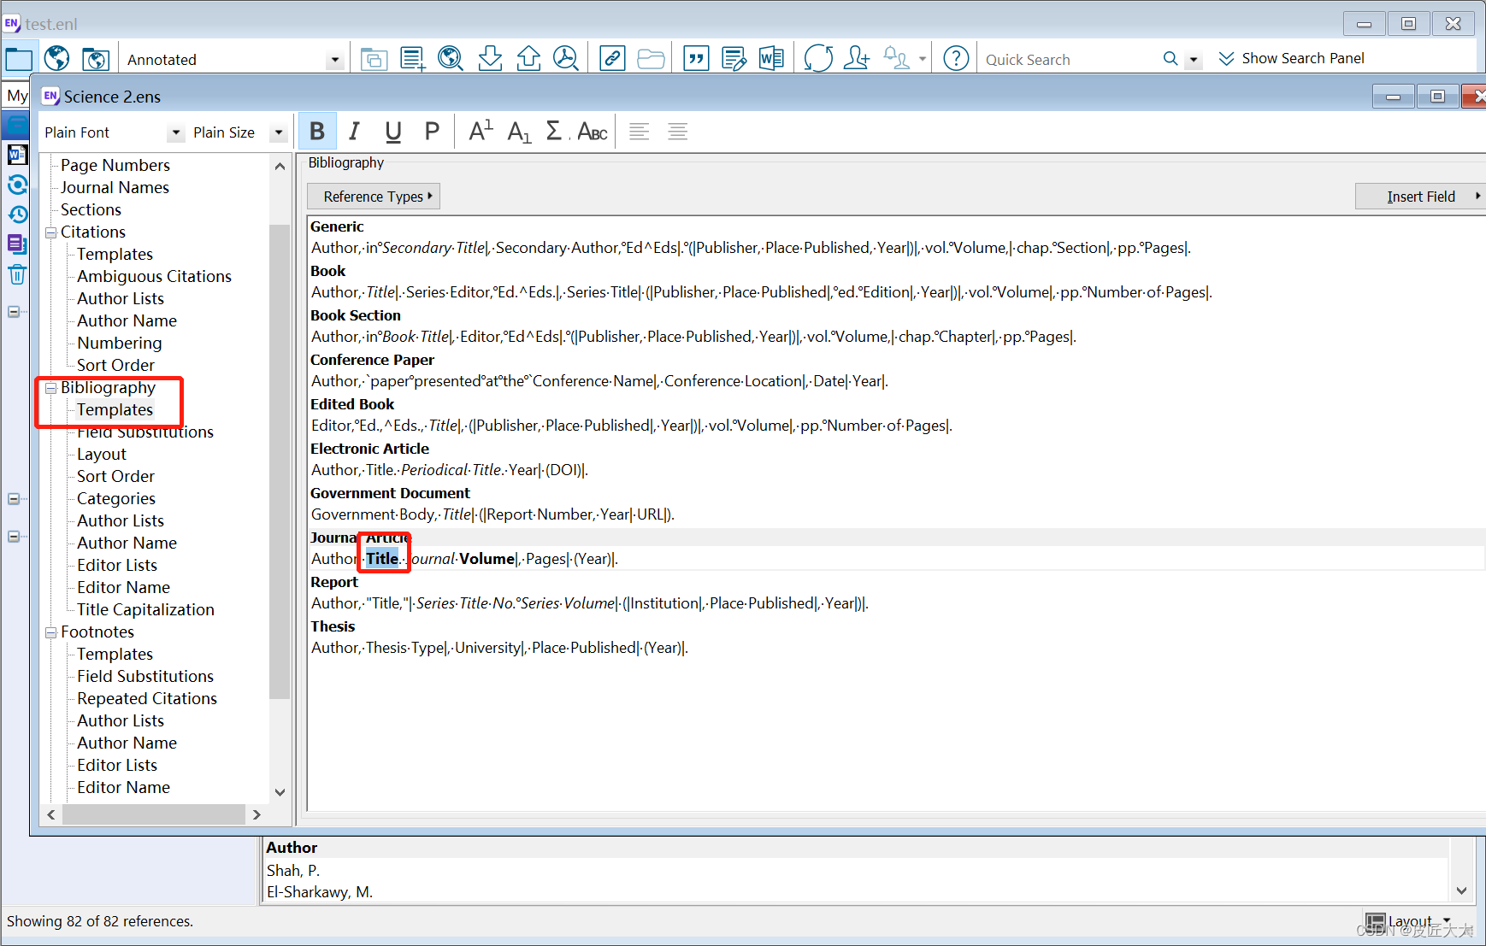Toggle italic formatting in the style editor
Image resolution: width=1486 pixels, height=946 pixels.
coord(355,131)
